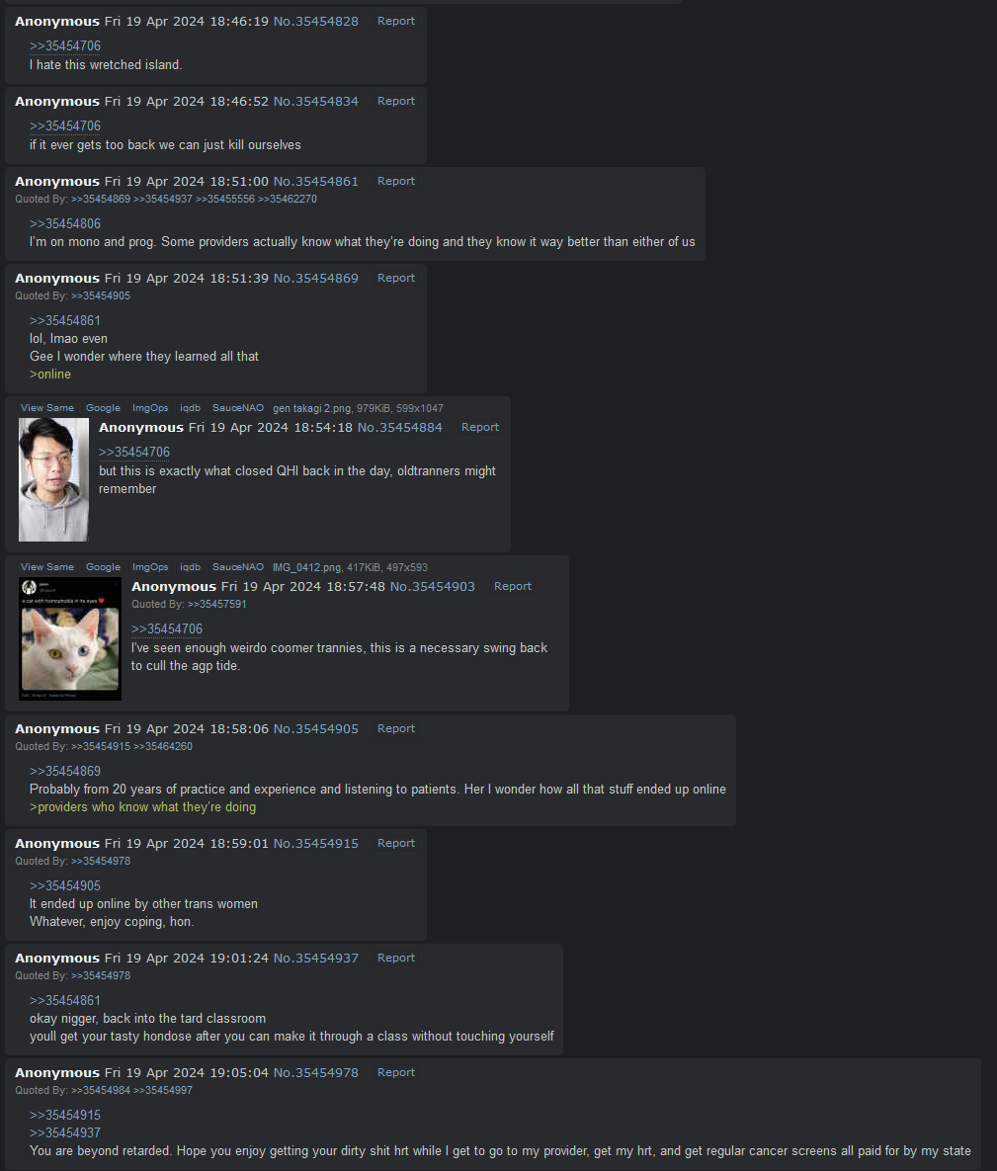Search IMG_0412.png with SauceNAO
This screenshot has height=1171, width=997.
click(x=237, y=567)
